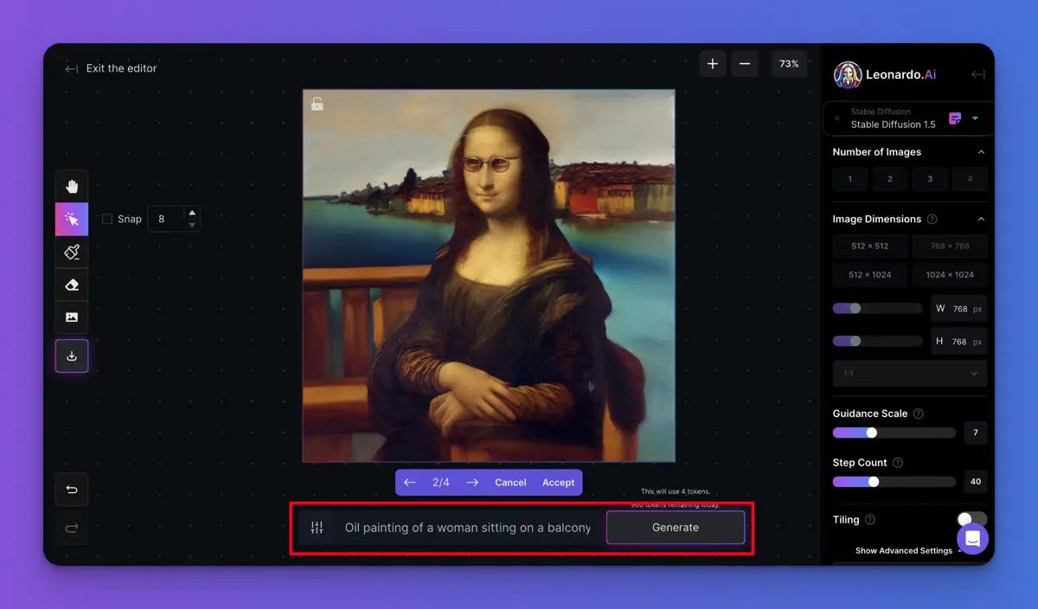Select the Draw Mask brush tool
The height and width of the screenshot is (609, 1038).
point(72,253)
